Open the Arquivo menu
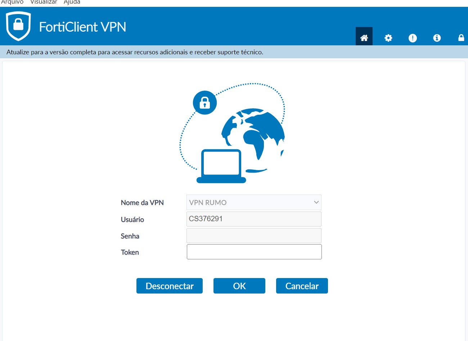Image resolution: width=468 pixels, height=341 pixels. (12, 2)
